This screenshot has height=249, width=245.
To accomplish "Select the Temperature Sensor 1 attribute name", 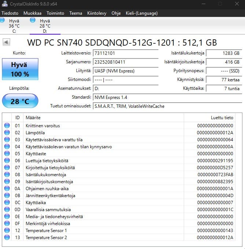I will coord(46,231).
